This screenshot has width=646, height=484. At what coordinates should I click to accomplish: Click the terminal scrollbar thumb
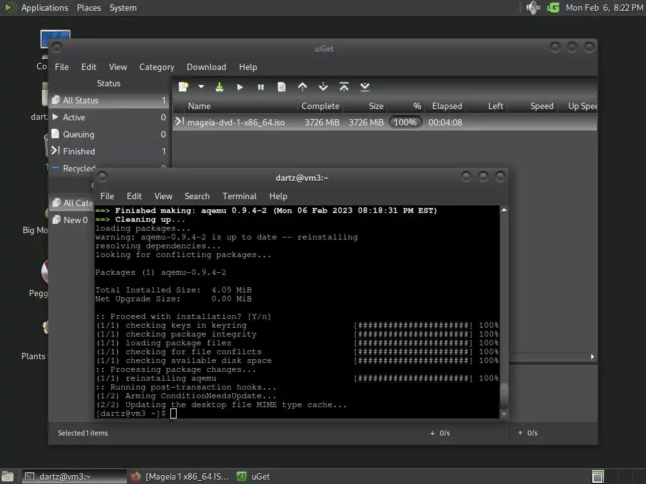504,396
